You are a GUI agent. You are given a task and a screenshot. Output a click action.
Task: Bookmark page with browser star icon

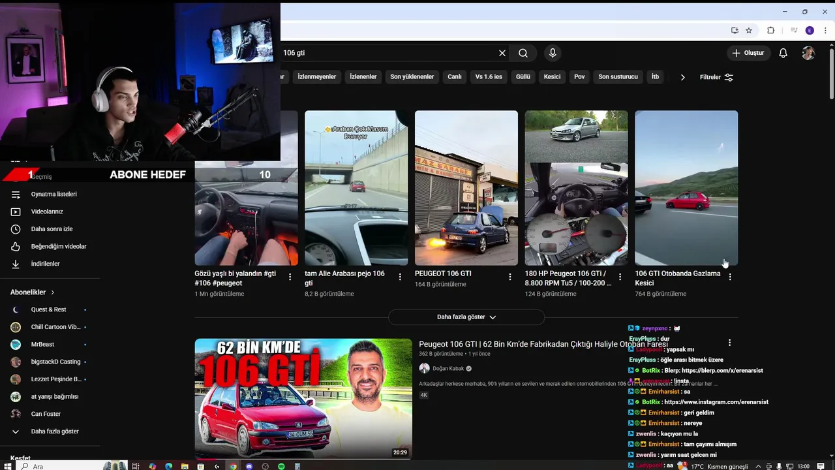749,31
